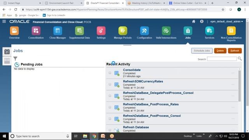Open the Close Manager icon
This screenshot has height=140, width=249.
(x=58, y=31)
